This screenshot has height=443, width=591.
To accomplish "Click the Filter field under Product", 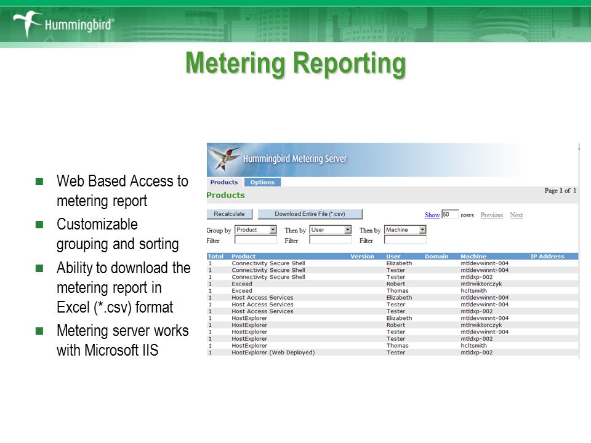I will pyautogui.click(x=255, y=239).
